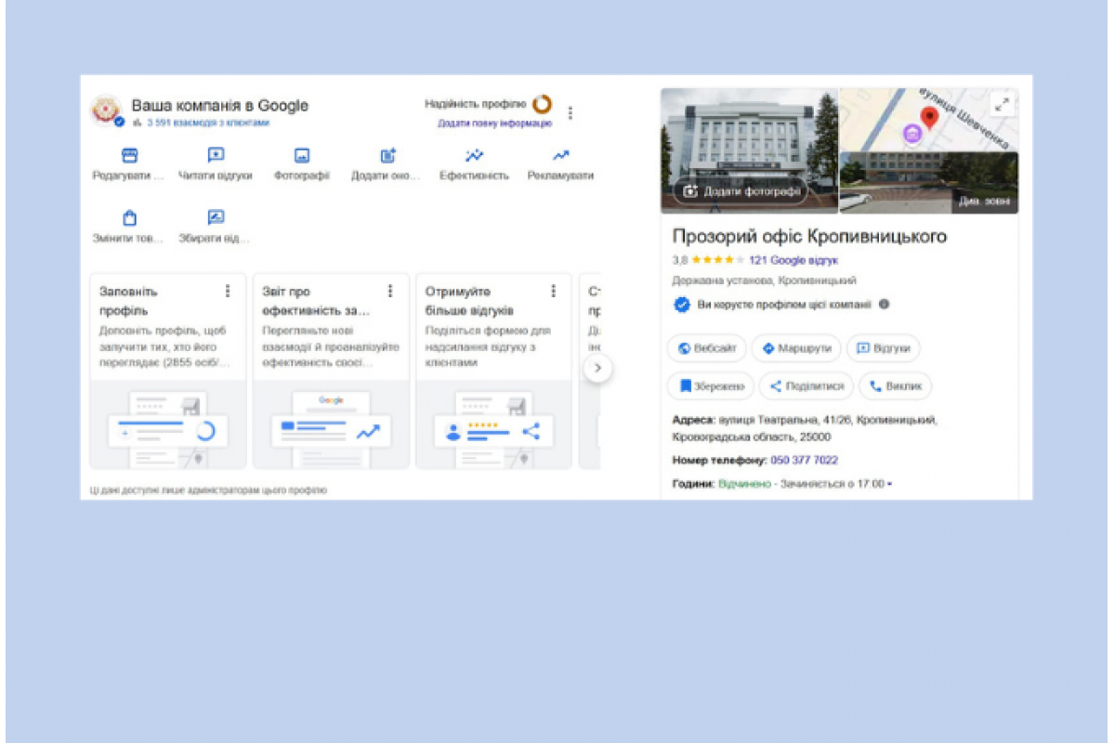Open options menu on Звіт про ефективність card
The width and height of the screenshot is (1115, 743).
click(x=390, y=291)
